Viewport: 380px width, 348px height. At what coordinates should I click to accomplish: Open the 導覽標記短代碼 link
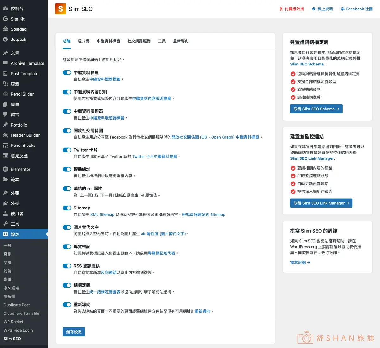coord(161,253)
